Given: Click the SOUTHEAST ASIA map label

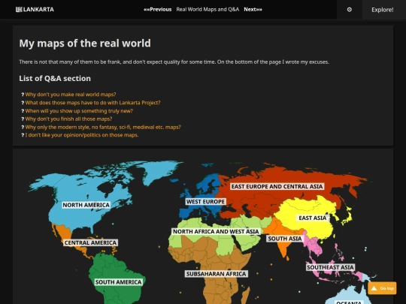Looking at the screenshot, I should [330, 267].
